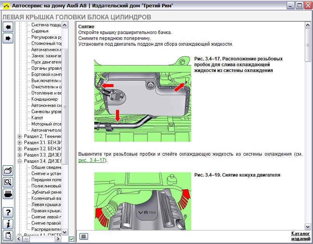Open 'Снятие и устан' tree item
The height and width of the screenshot is (244, 313).
(x=46, y=174)
